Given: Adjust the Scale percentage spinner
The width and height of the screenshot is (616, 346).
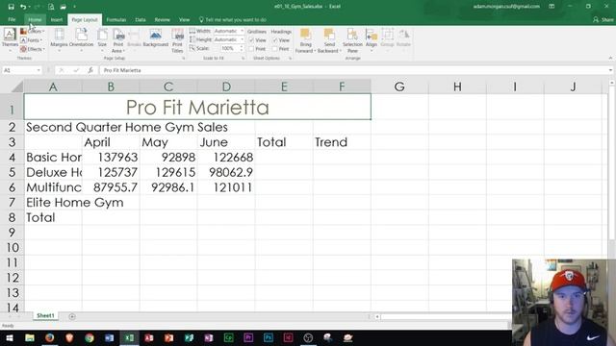Looking at the screenshot, I should (x=242, y=49).
